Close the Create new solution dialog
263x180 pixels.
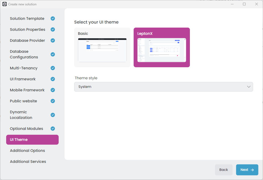[257, 4]
